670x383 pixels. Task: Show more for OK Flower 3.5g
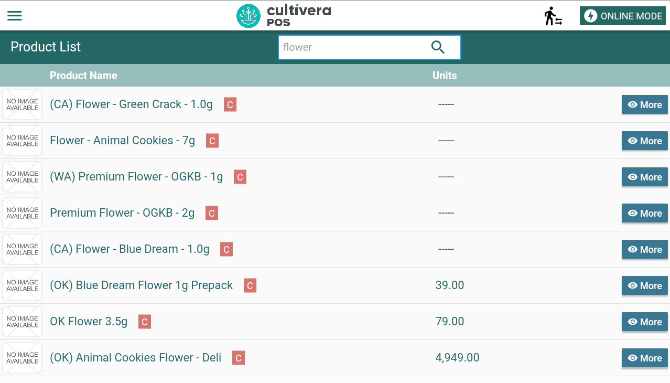[645, 322]
